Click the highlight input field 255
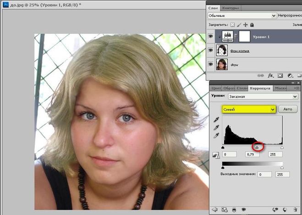Image resolution: width=302 pixels, height=215 pixels. [275, 154]
